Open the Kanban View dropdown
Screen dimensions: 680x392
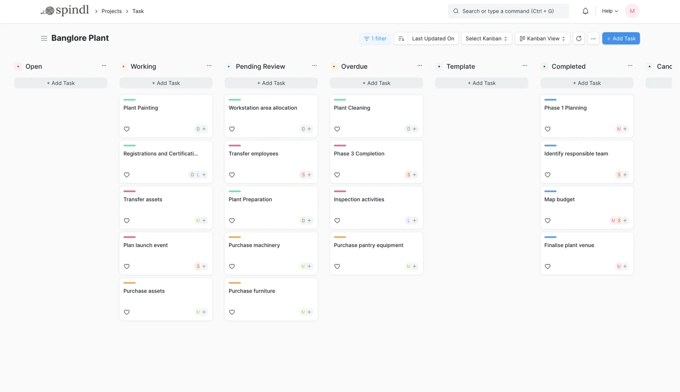click(542, 38)
